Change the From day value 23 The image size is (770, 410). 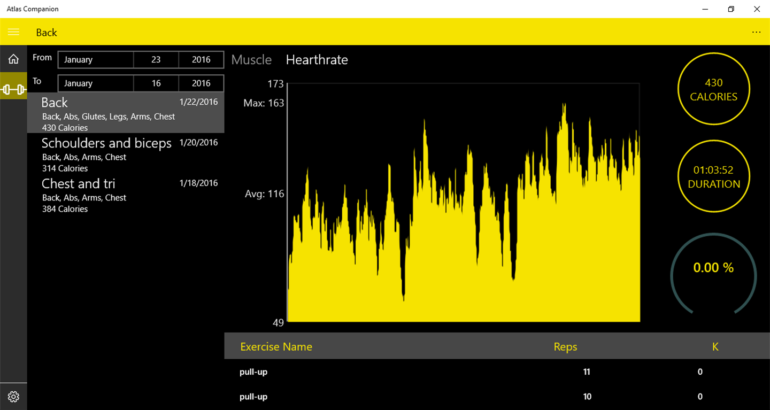(156, 60)
